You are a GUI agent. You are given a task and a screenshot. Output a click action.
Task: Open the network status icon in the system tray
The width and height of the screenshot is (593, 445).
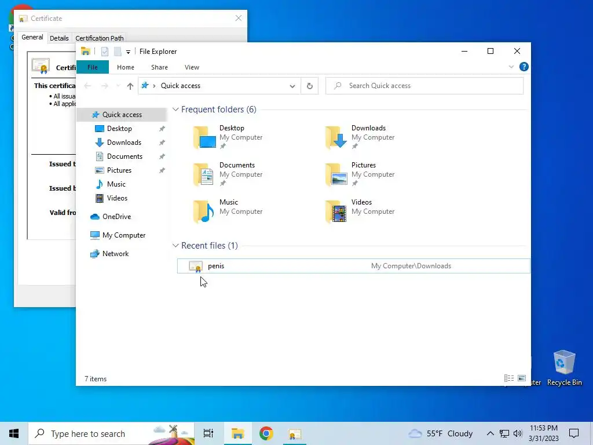pos(504,433)
